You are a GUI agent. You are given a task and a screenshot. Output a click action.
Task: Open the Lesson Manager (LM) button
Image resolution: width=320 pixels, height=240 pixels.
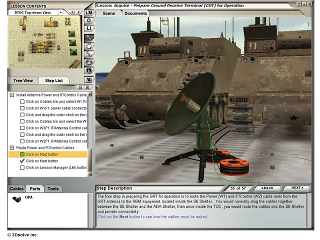89,12
